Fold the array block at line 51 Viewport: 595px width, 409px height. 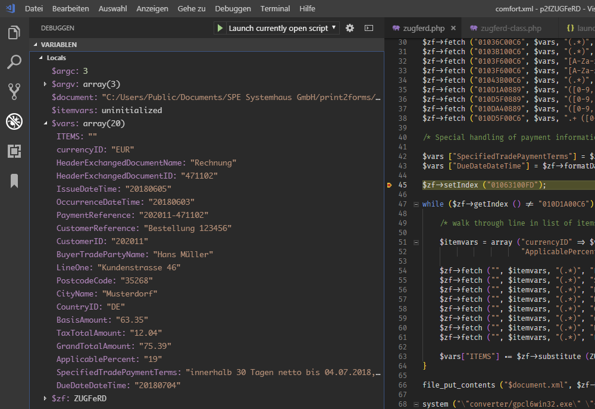click(x=415, y=242)
